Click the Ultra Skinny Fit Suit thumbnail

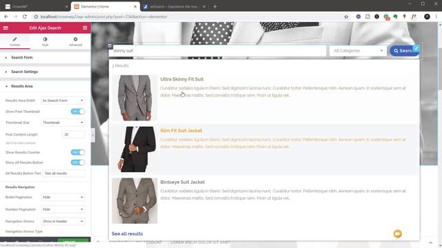(135, 98)
